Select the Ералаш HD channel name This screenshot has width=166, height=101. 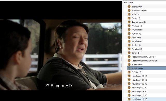tap(137, 7)
